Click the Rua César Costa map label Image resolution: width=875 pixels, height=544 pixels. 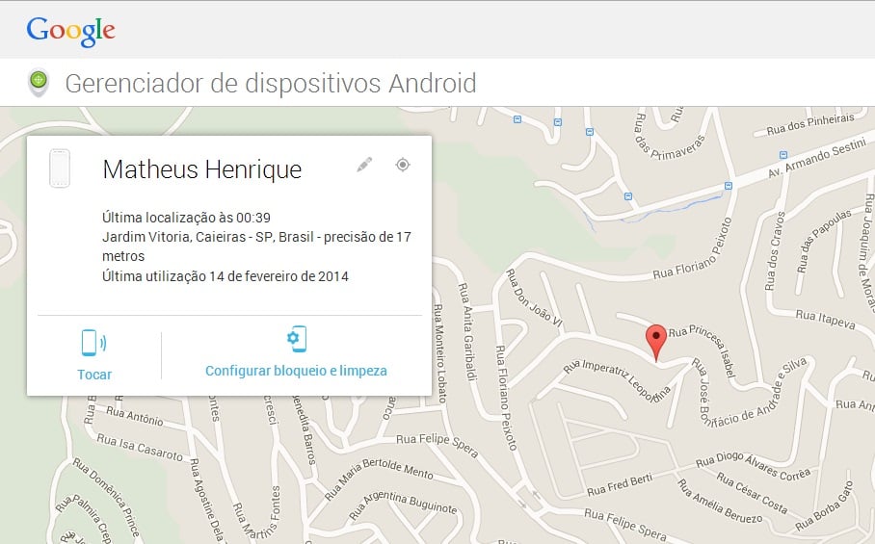coord(752,493)
